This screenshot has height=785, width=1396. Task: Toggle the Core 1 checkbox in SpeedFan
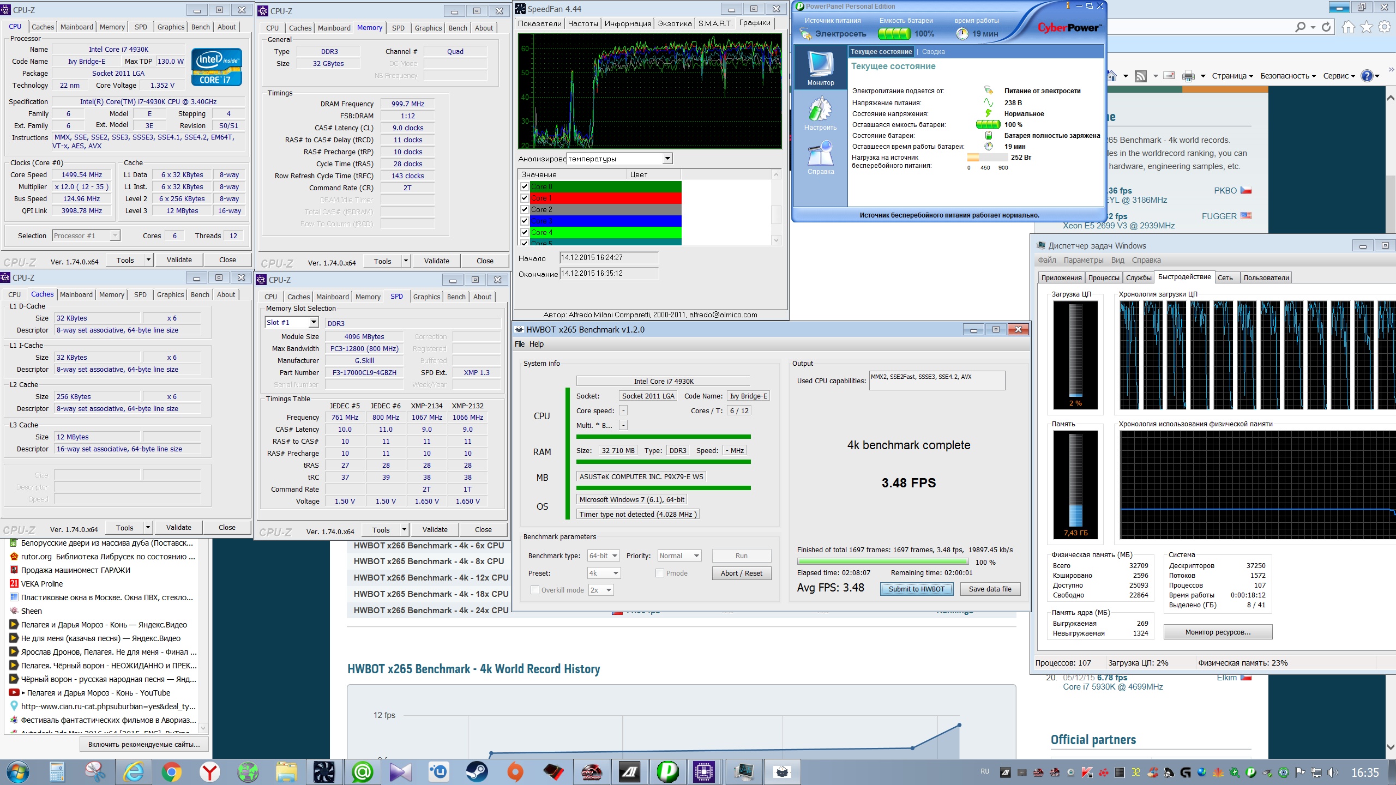coord(525,198)
